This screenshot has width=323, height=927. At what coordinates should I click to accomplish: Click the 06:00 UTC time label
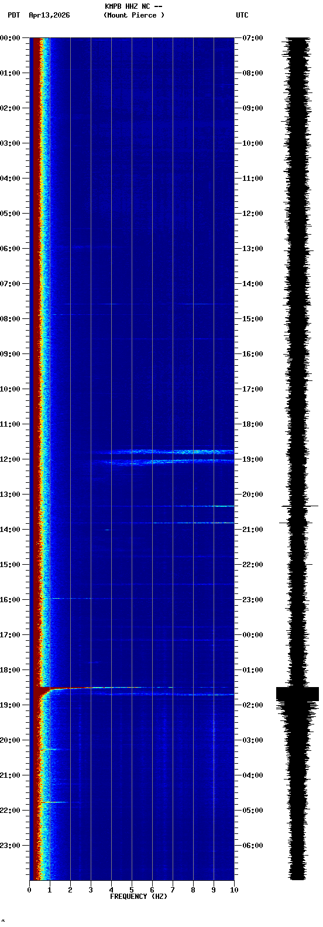253,846
